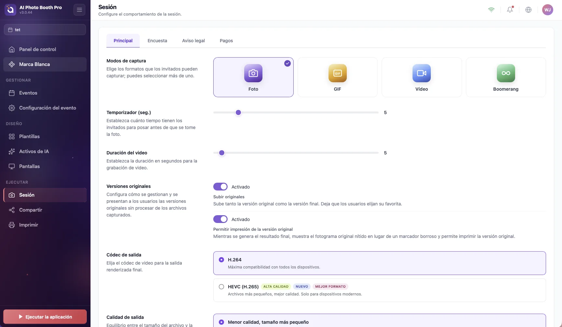
Task: Open WJ user avatar menu
Action: pyautogui.click(x=548, y=10)
